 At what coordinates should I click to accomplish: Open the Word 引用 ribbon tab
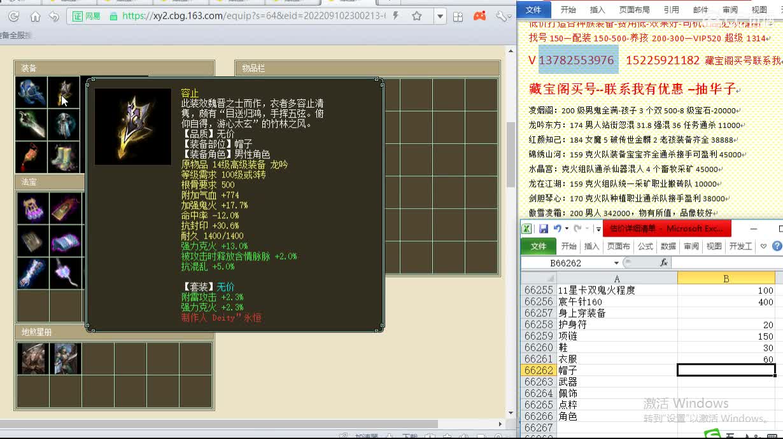671,10
